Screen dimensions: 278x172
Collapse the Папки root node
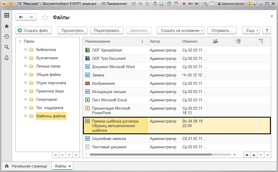click(x=20, y=41)
